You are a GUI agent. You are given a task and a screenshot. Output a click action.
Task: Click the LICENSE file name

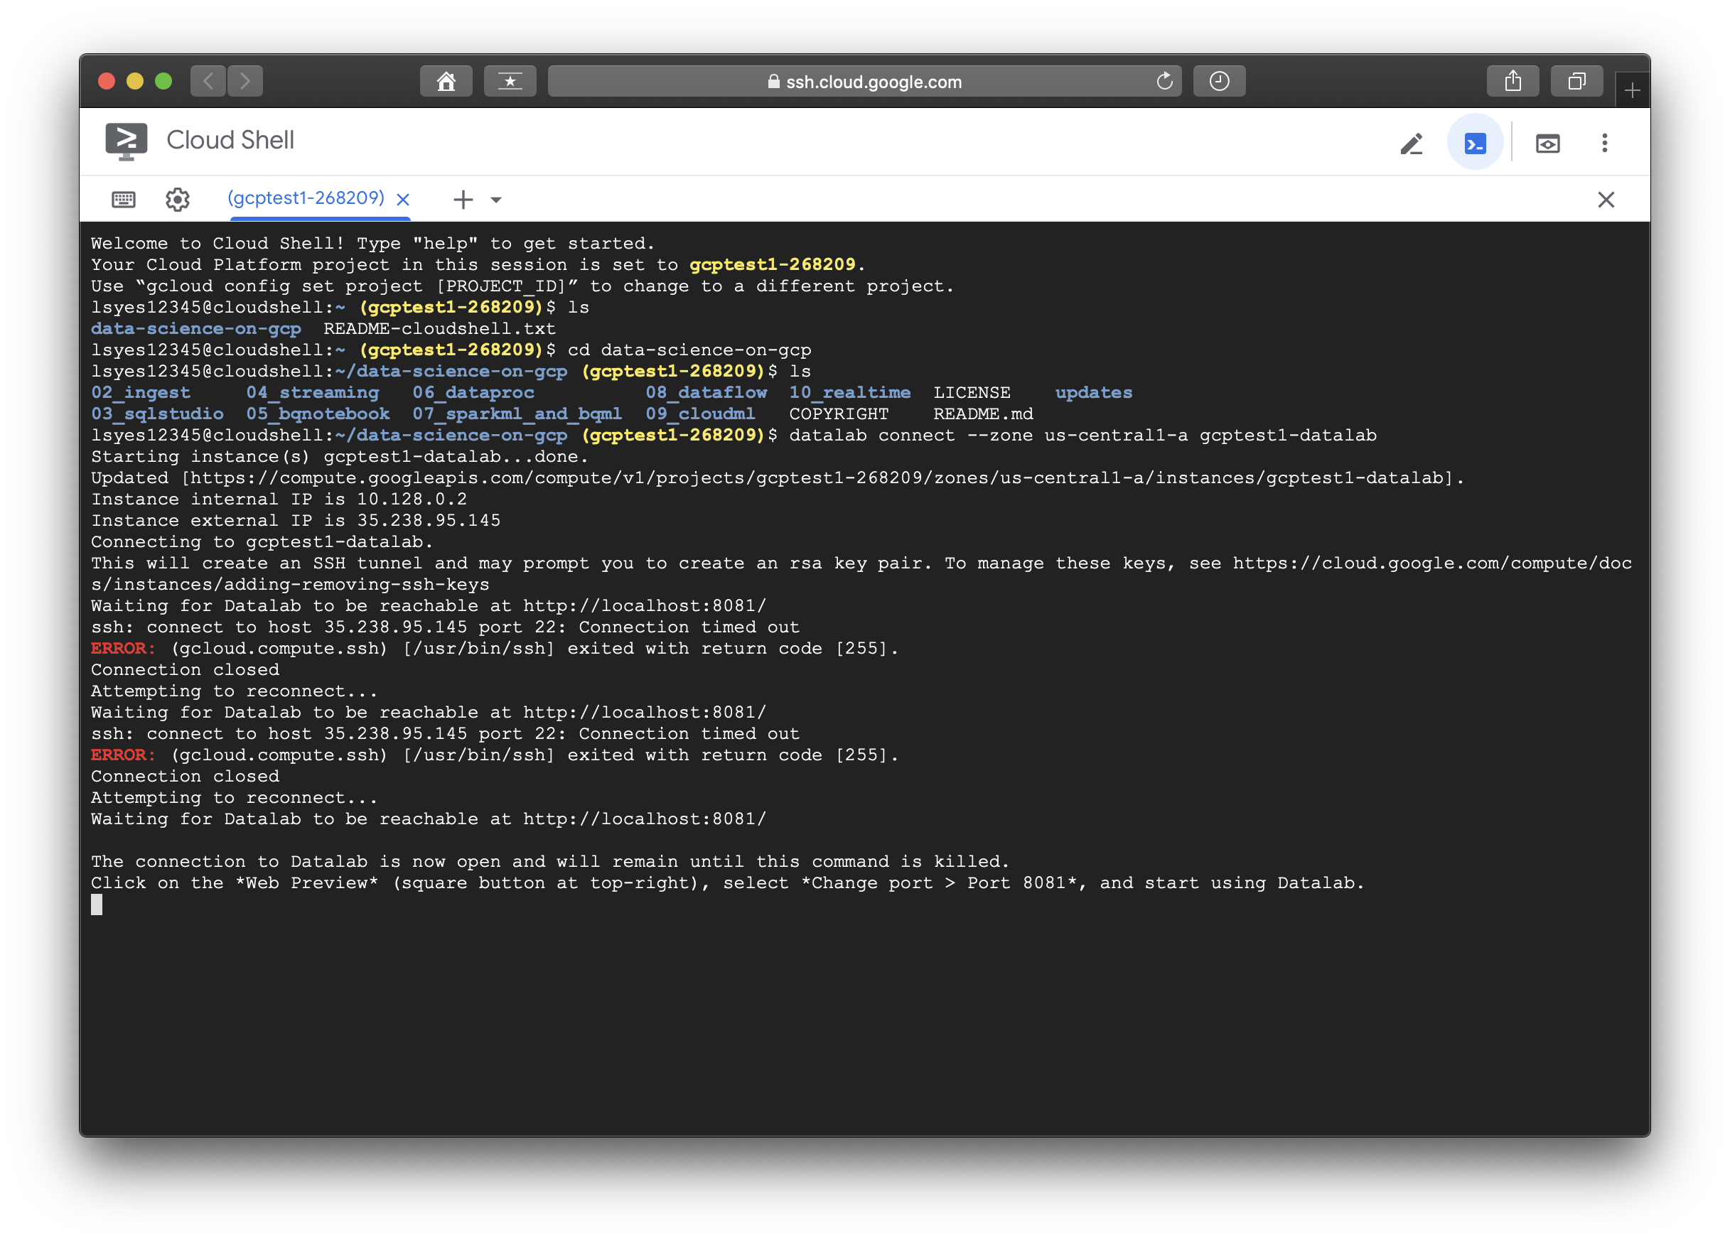click(972, 393)
